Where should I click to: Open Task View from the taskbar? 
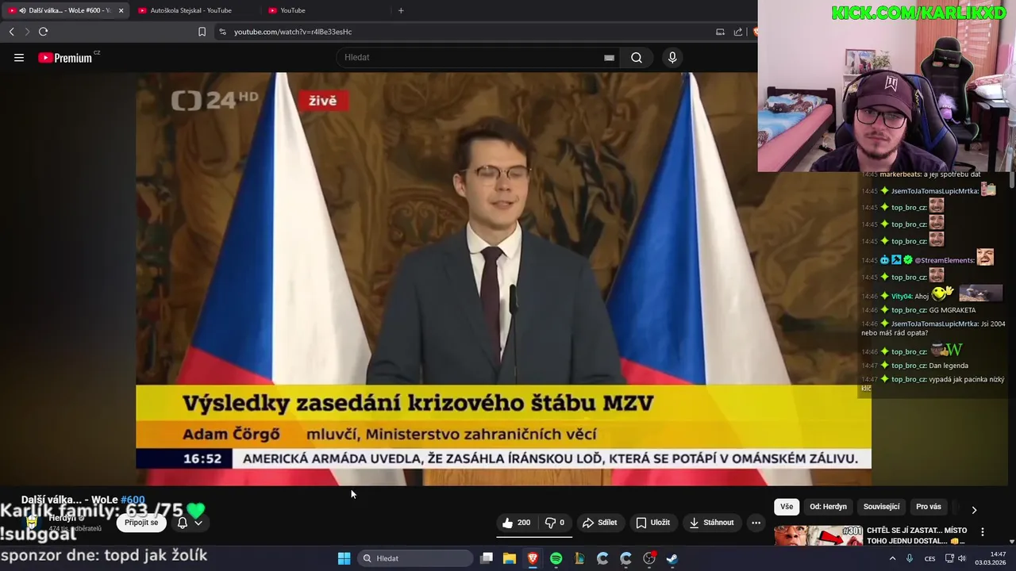click(487, 558)
